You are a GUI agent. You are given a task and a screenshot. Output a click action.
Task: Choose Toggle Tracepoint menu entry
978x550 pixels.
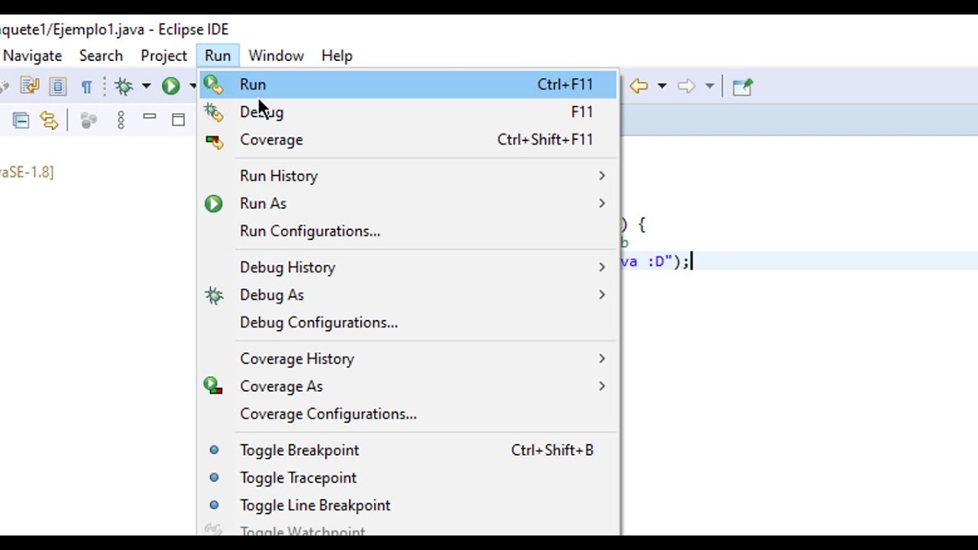(408, 478)
